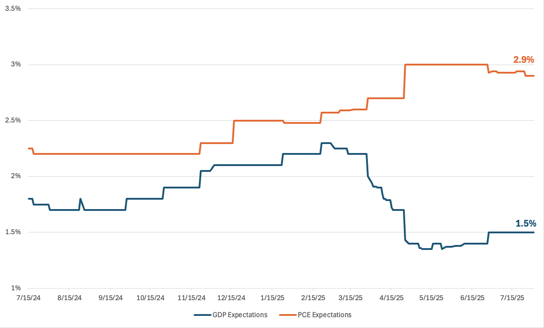The width and height of the screenshot is (544, 328).
Task: Click the 7/15/25 x-axis date label
Action: [513, 297]
